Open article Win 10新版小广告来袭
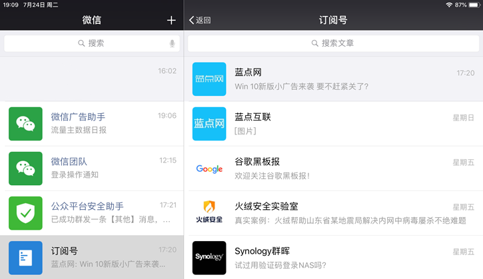This screenshot has height=279, width=483. tap(301, 87)
